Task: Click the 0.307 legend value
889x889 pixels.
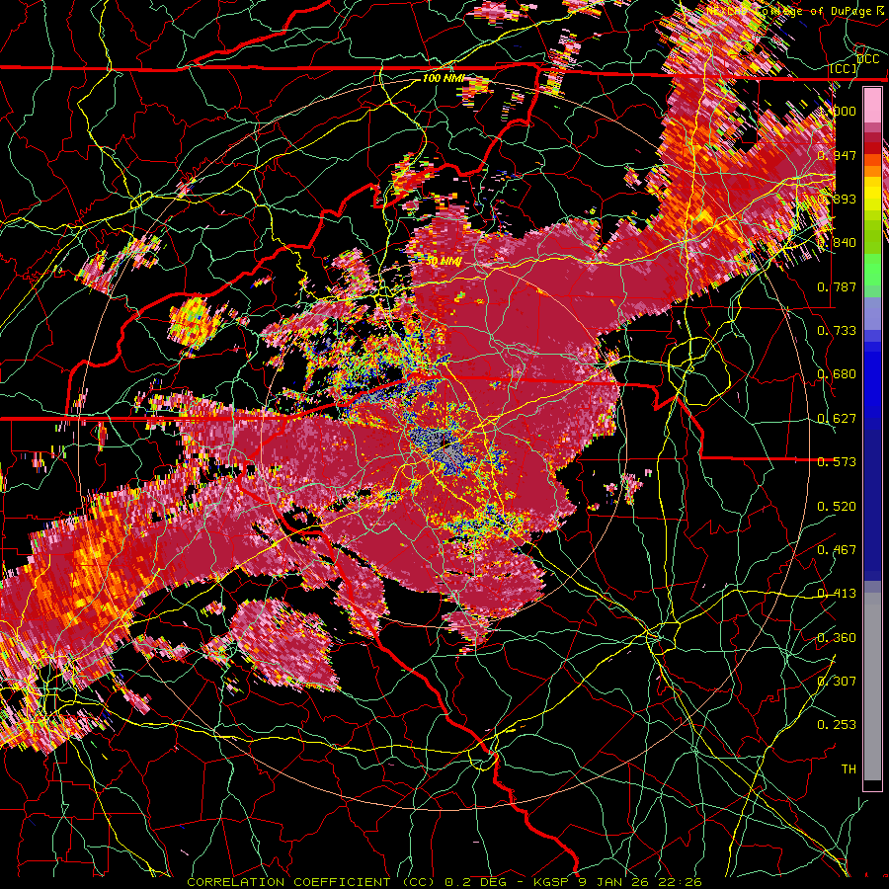Action: [x=837, y=681]
